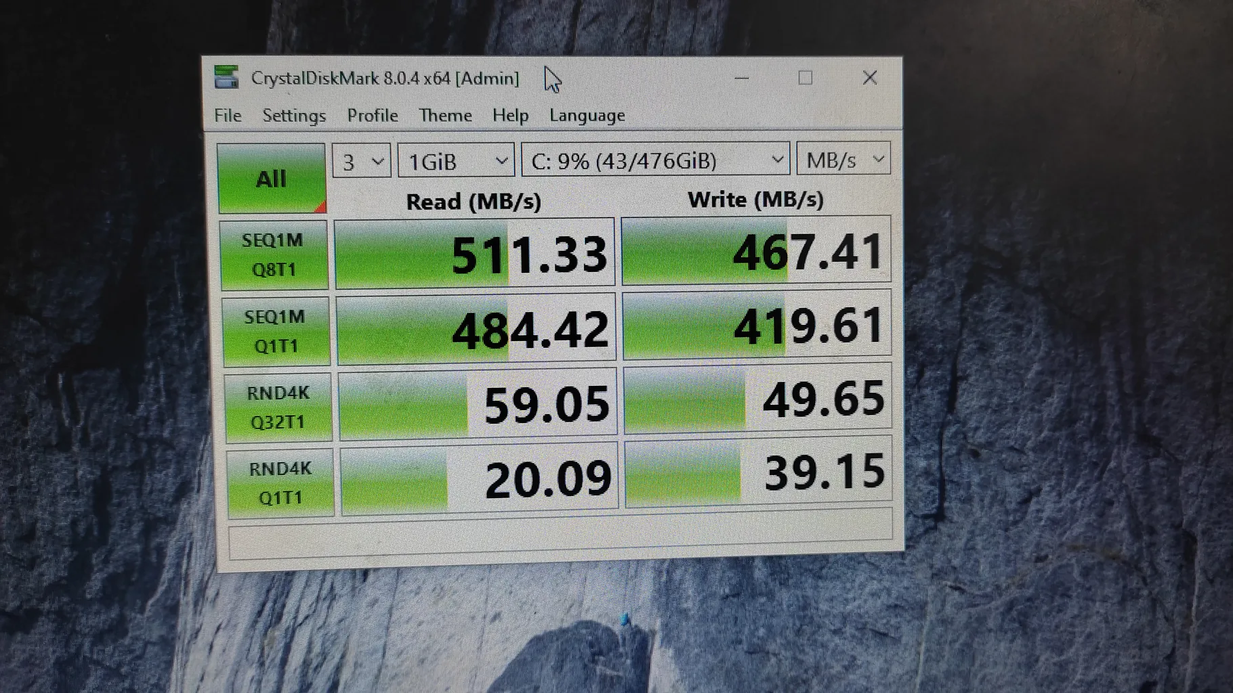Viewport: 1233px width, 693px height.
Task: Open the C: drive selection dropdown
Action: [x=655, y=161]
